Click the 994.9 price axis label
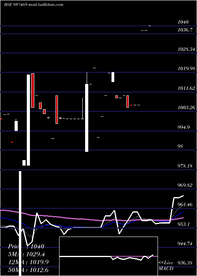Screen dimensions: 197x276 coord(184,127)
